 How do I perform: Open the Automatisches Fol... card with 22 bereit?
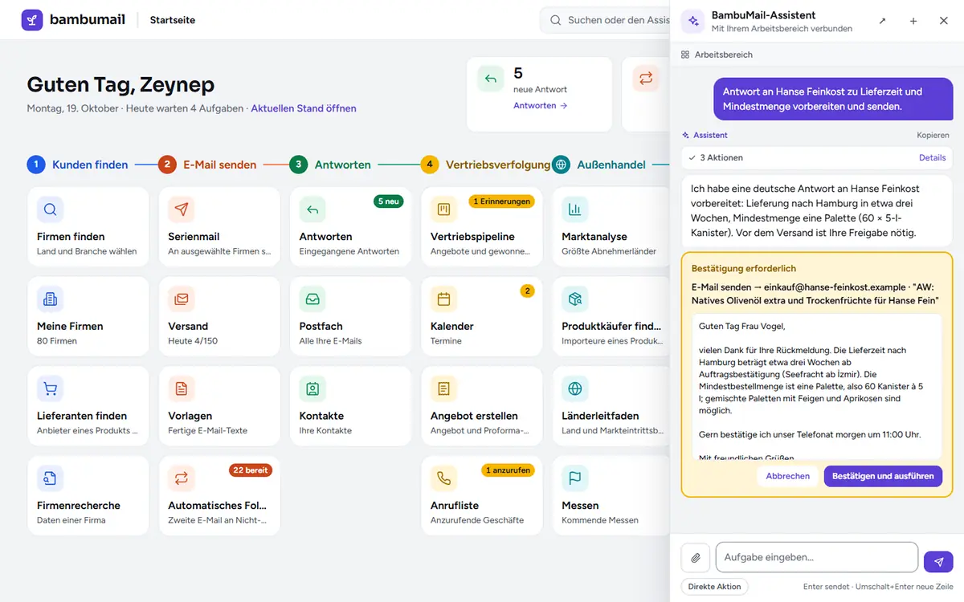[x=219, y=496]
